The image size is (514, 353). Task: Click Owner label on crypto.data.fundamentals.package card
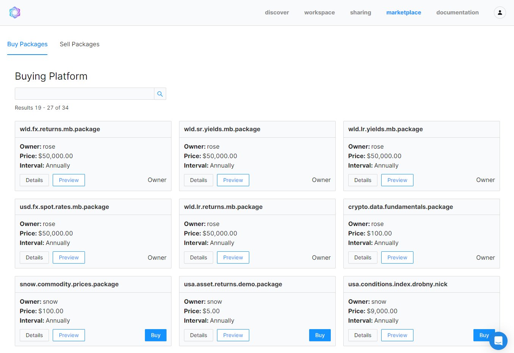486,258
